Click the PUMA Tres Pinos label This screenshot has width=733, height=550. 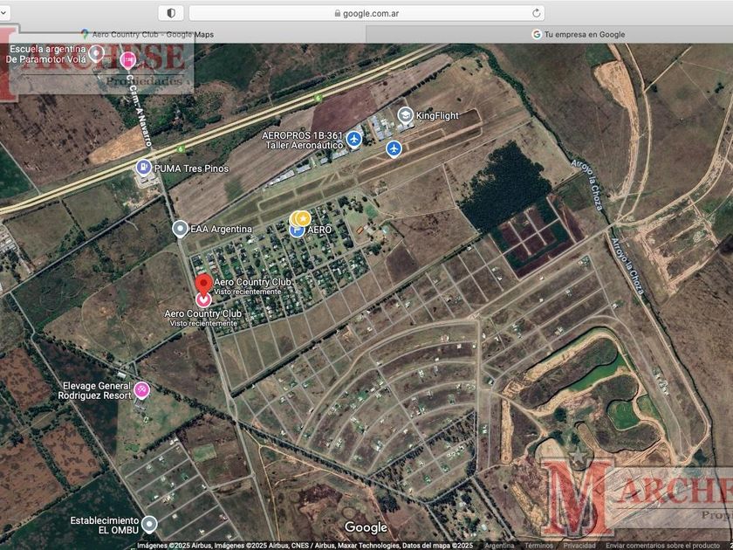191,168
